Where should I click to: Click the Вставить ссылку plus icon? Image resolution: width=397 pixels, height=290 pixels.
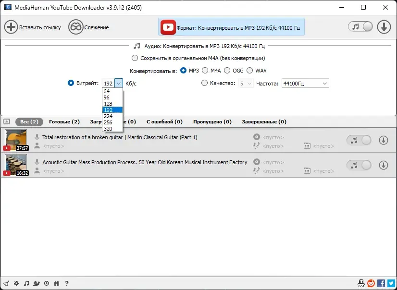(x=11, y=27)
